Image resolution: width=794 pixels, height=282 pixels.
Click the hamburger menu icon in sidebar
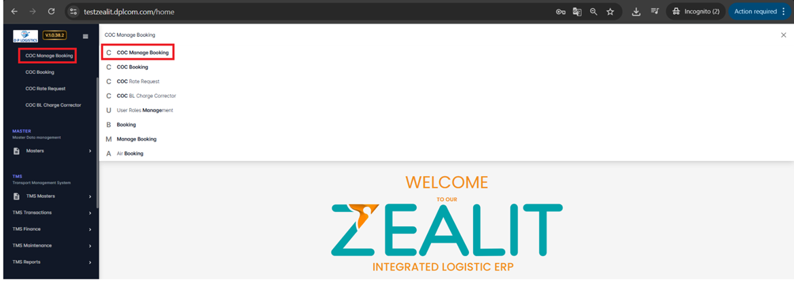coord(85,36)
